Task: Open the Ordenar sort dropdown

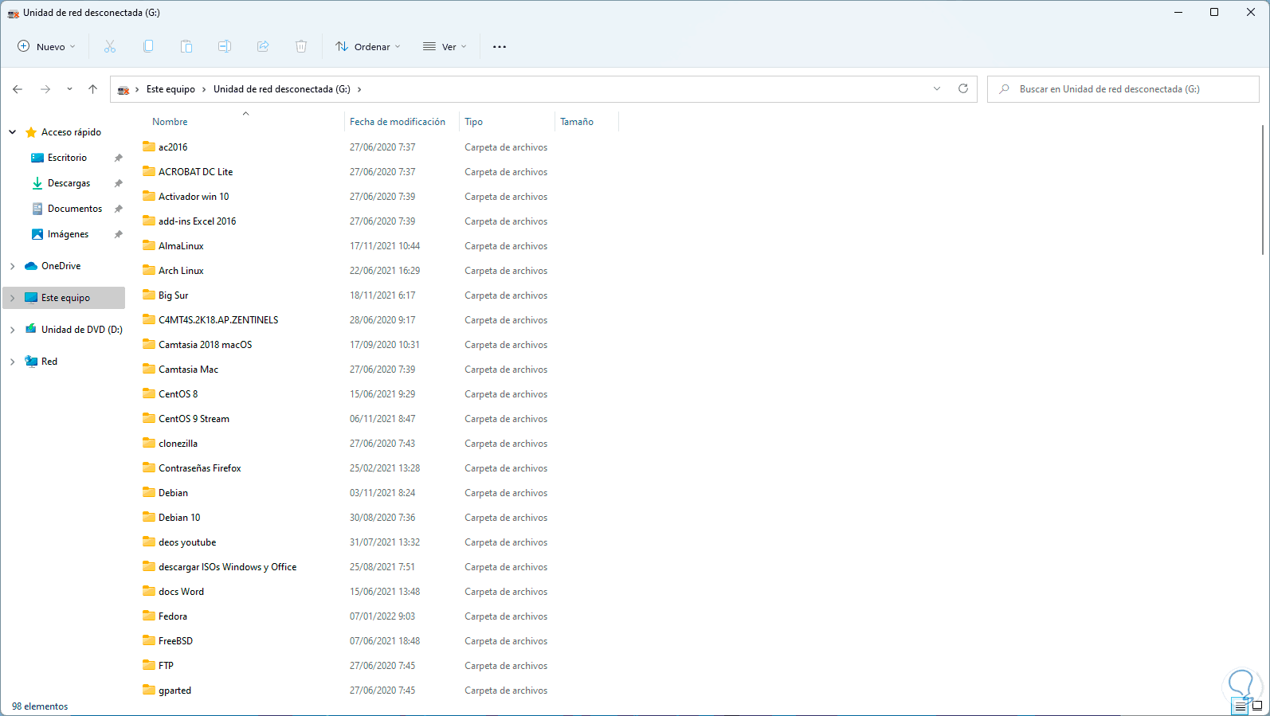Action: coord(367,47)
